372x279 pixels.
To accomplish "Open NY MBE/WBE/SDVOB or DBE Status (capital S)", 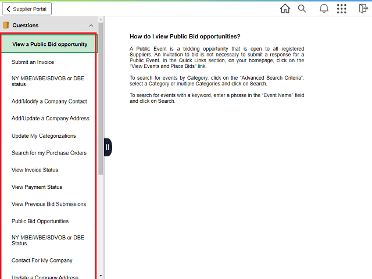I will pyautogui.click(x=48, y=240).
